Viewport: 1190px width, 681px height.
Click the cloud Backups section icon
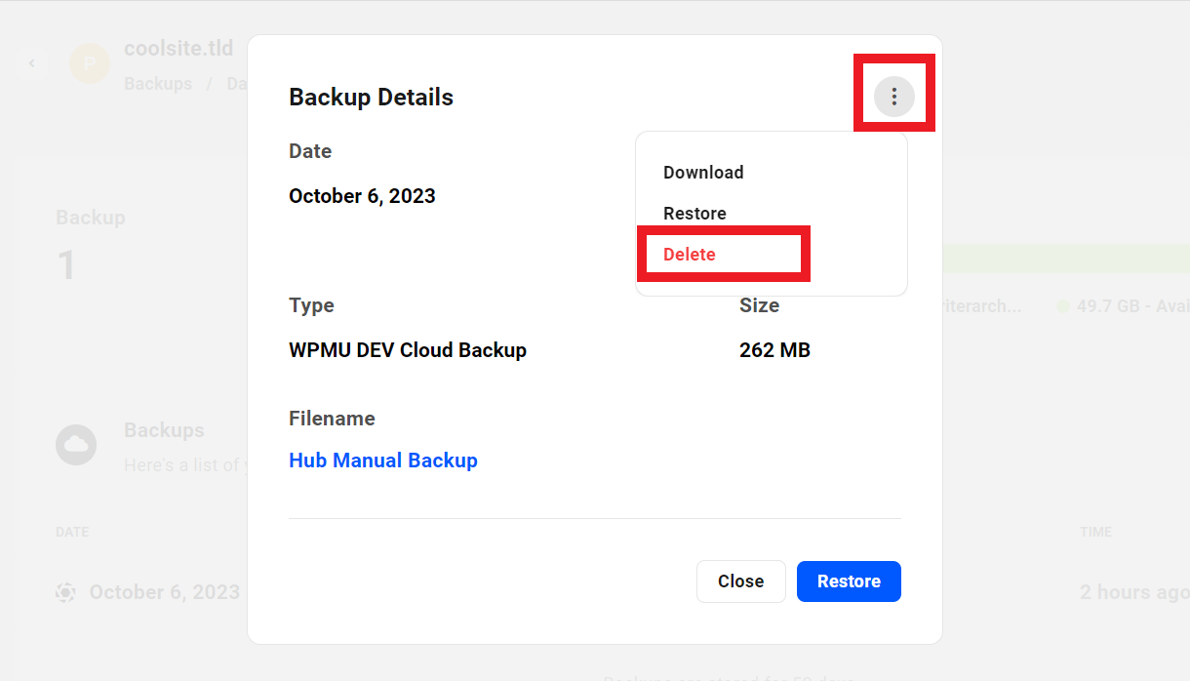tap(76, 445)
